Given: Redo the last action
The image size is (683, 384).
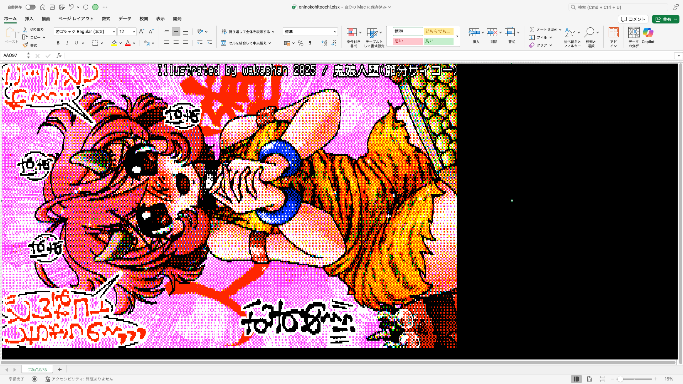Looking at the screenshot, I should tap(86, 7).
